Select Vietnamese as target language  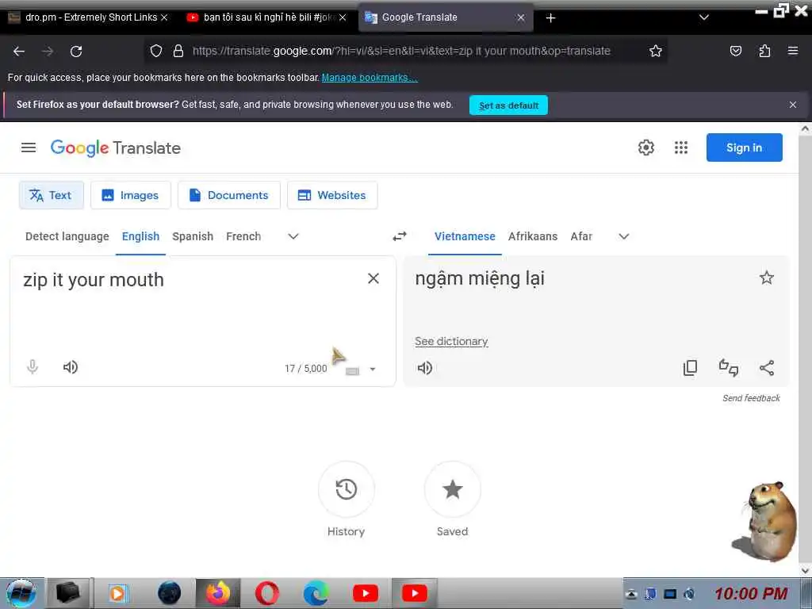[465, 236]
